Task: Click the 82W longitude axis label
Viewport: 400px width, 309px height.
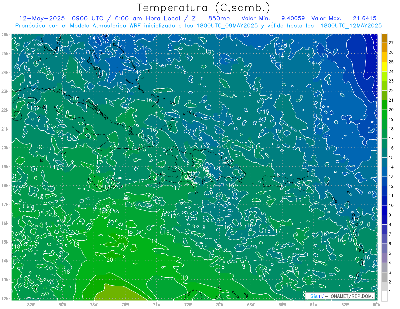Action: point(31,304)
